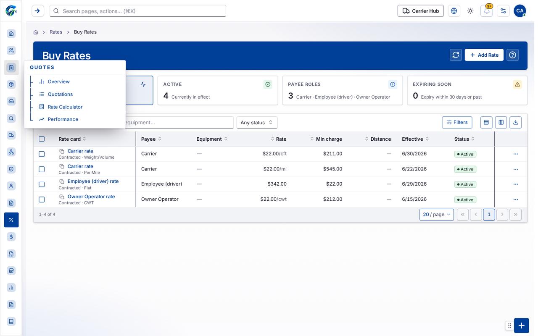The image size is (538, 336).
Task: Go to Rates in the breadcrumb
Action: pos(56,32)
